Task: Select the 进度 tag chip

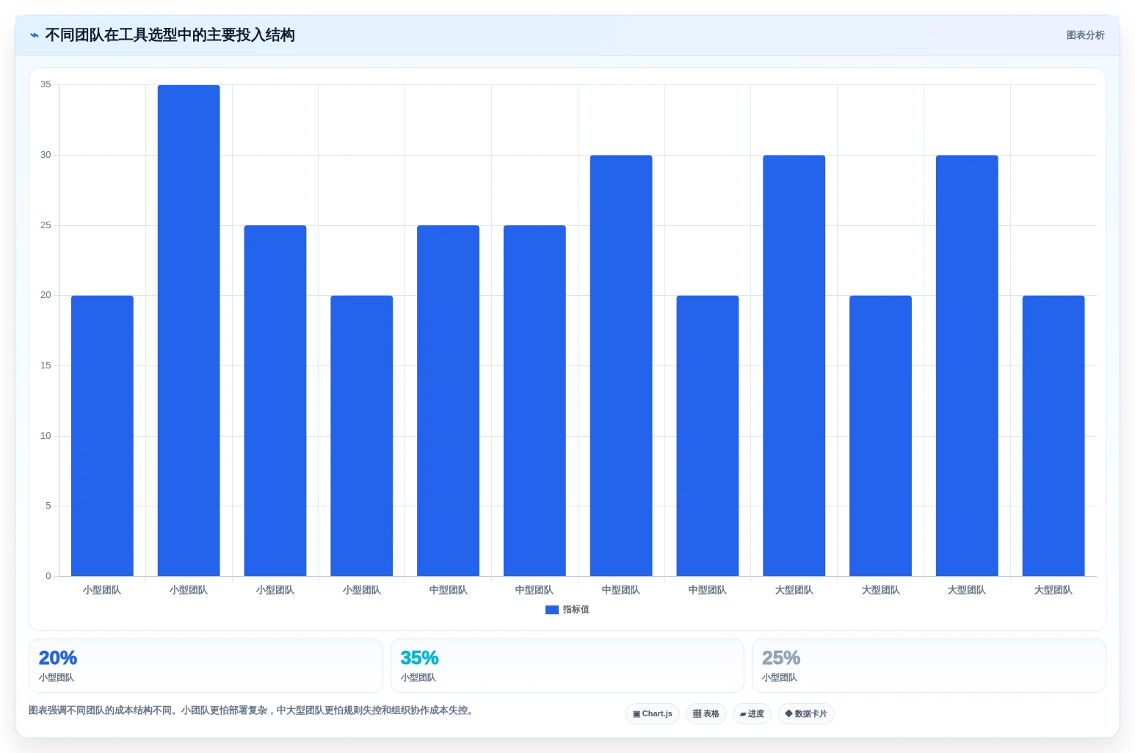Action: (752, 714)
